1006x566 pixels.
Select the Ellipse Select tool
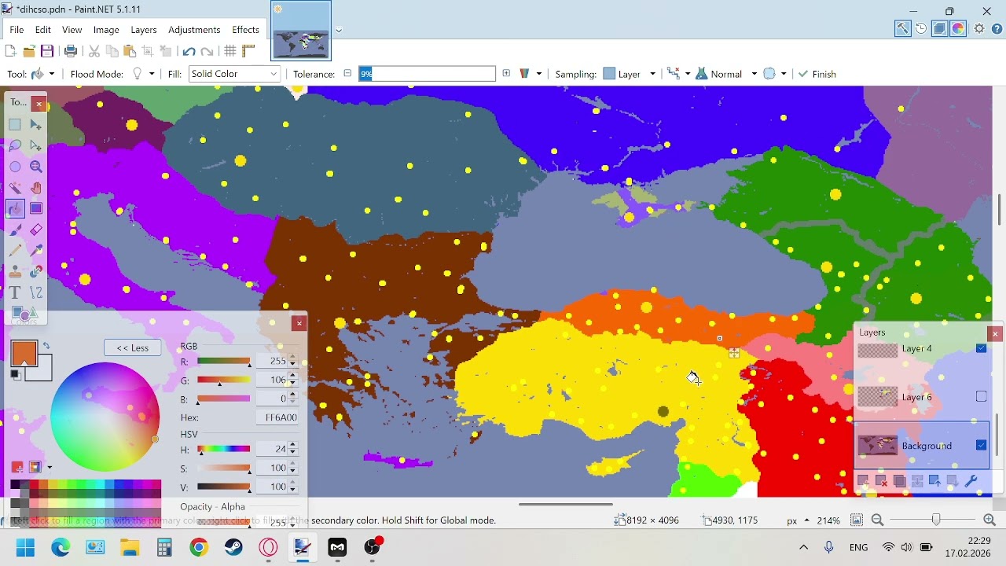click(15, 167)
